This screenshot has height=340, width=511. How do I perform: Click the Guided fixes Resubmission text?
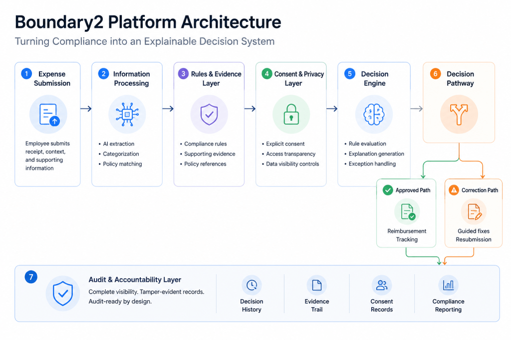474,235
